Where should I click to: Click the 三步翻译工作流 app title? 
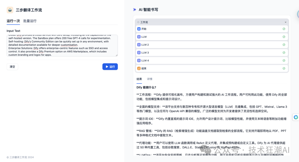pos(29,10)
